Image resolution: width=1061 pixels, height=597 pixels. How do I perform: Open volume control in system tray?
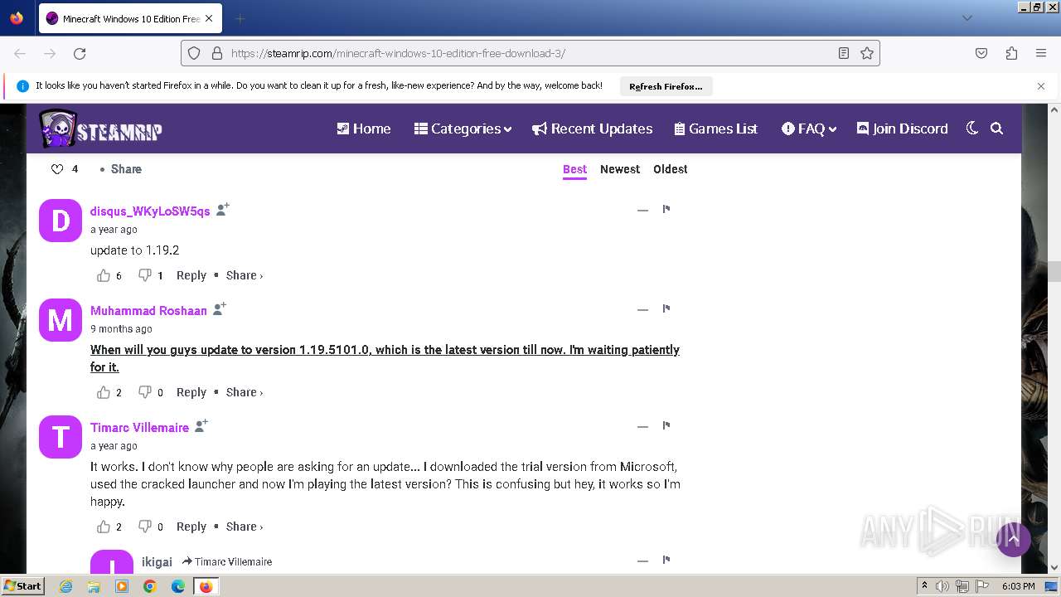tap(942, 586)
